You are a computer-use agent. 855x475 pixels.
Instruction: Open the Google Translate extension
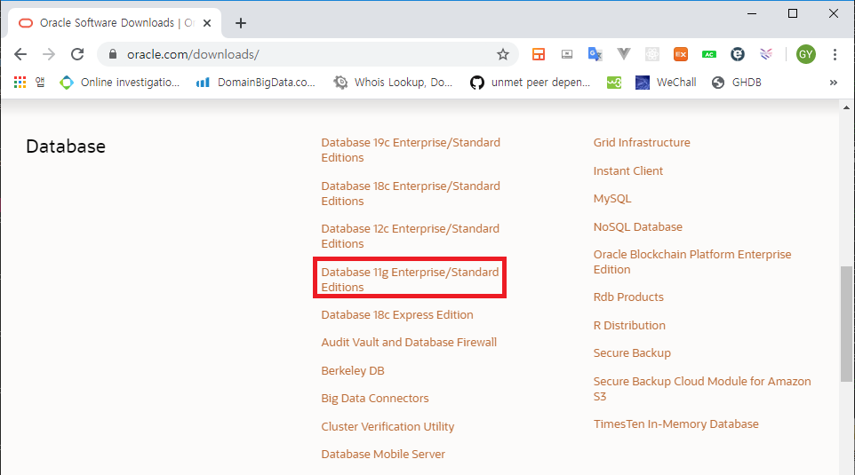595,54
